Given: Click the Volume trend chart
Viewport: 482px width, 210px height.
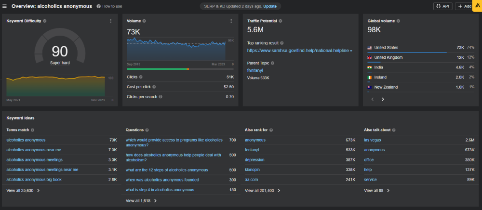Looking at the screenshot, I should pos(176,49).
